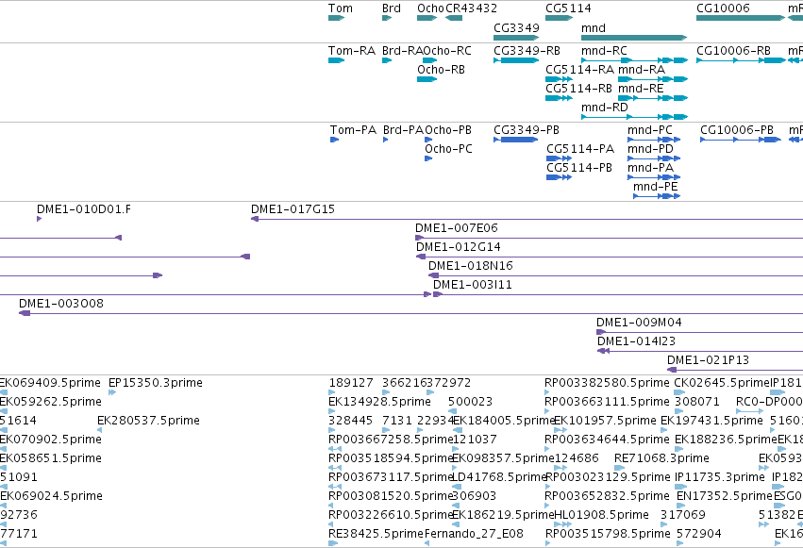Select the EP15350.3prime insertion marker

click(x=112, y=392)
